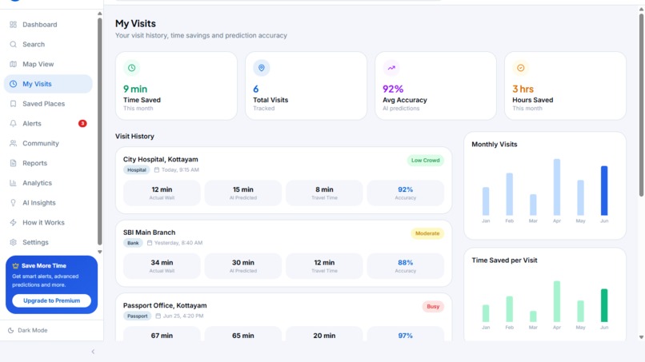Click the Feb bar in Monthly Visits chart
This screenshot has width=645, height=362.
point(509,194)
